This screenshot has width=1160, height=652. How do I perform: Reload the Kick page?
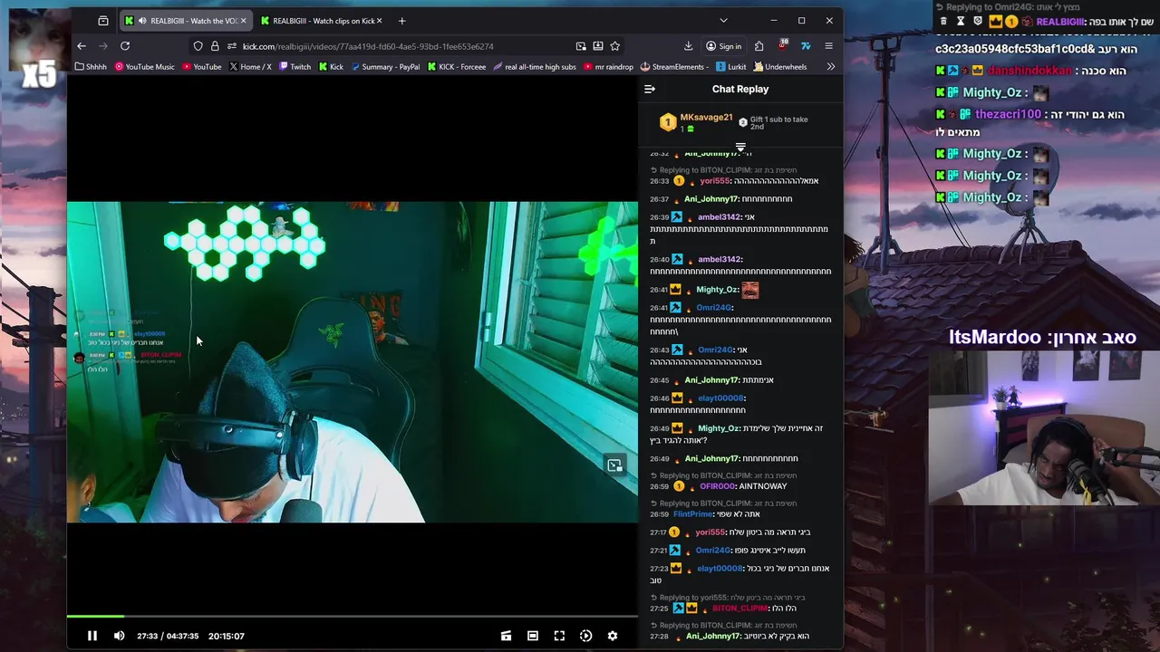125,46
